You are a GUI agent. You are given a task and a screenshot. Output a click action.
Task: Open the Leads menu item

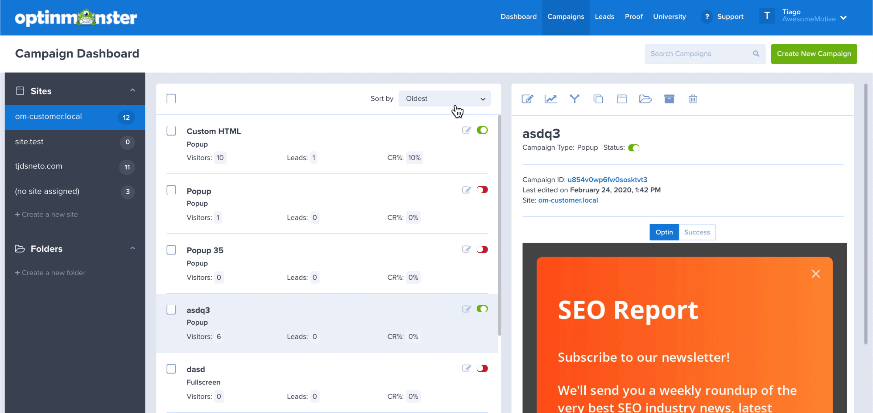(x=604, y=17)
